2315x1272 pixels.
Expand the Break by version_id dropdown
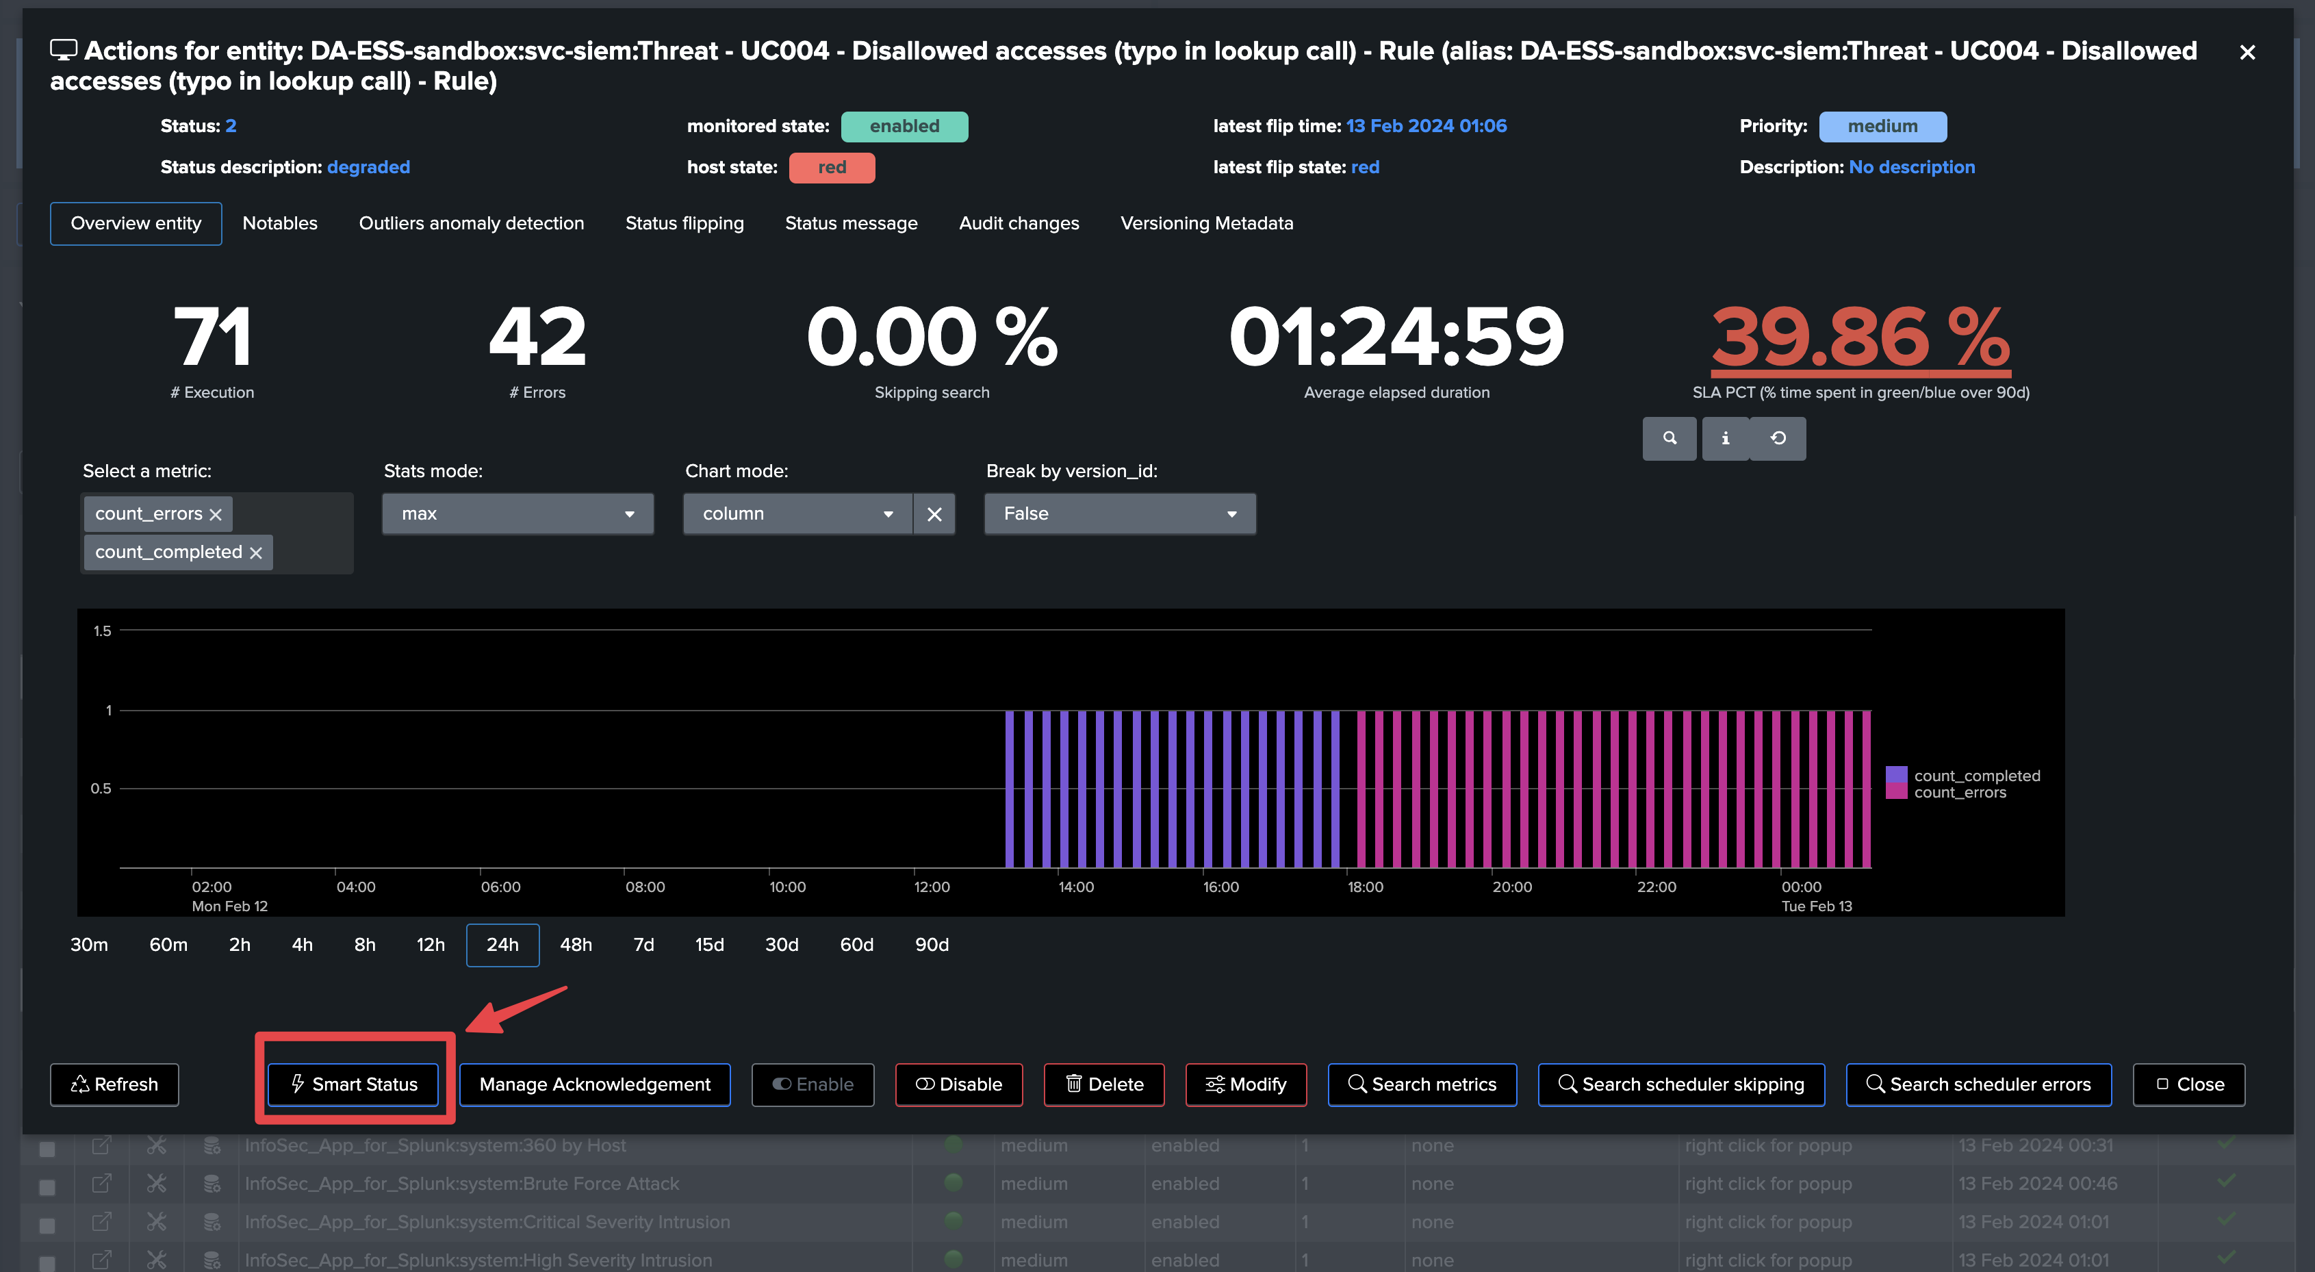coord(1119,514)
